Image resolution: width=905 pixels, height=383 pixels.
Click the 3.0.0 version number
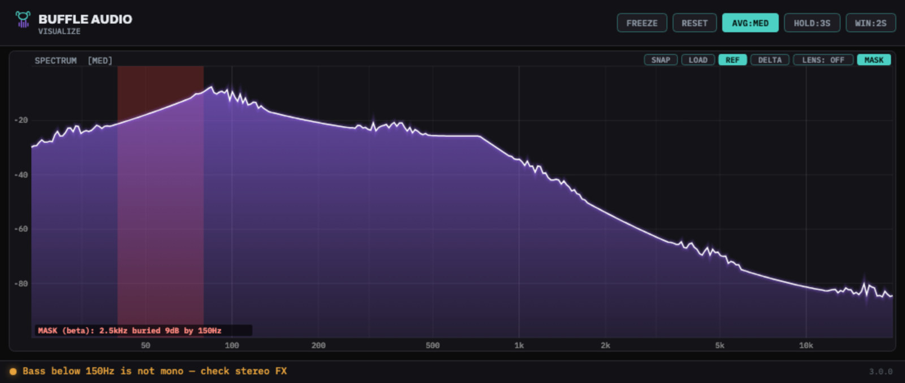click(x=881, y=372)
